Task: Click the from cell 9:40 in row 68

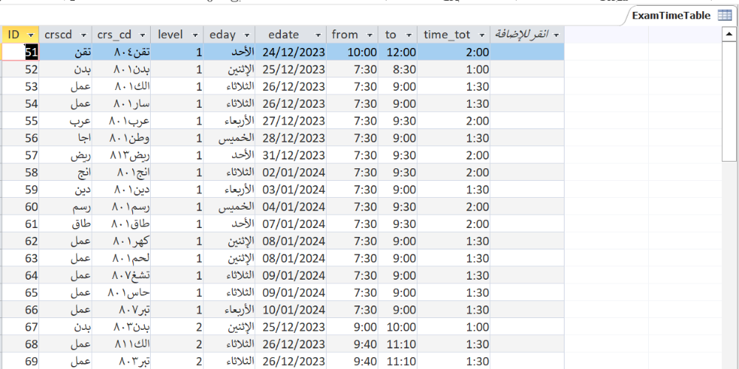Action: click(x=352, y=344)
